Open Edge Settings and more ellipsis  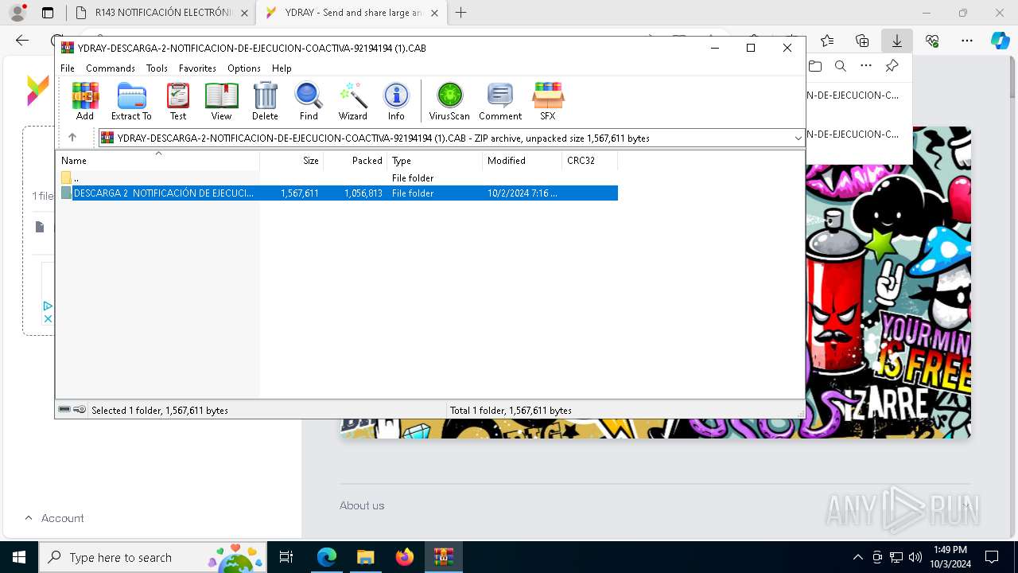click(966, 41)
